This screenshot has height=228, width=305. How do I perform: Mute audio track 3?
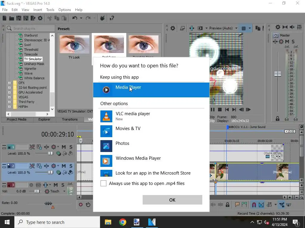pos(56,185)
